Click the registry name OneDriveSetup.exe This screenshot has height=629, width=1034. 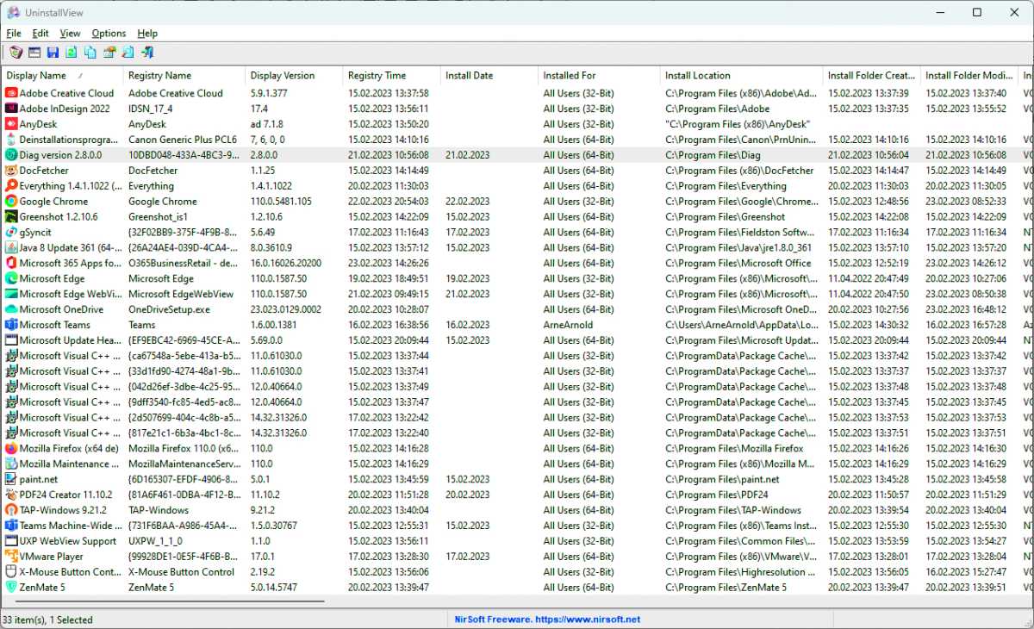click(x=169, y=309)
